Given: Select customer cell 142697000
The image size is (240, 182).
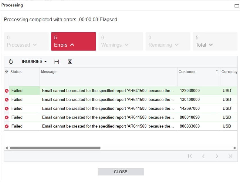Looking at the screenshot, I should coord(199,108).
